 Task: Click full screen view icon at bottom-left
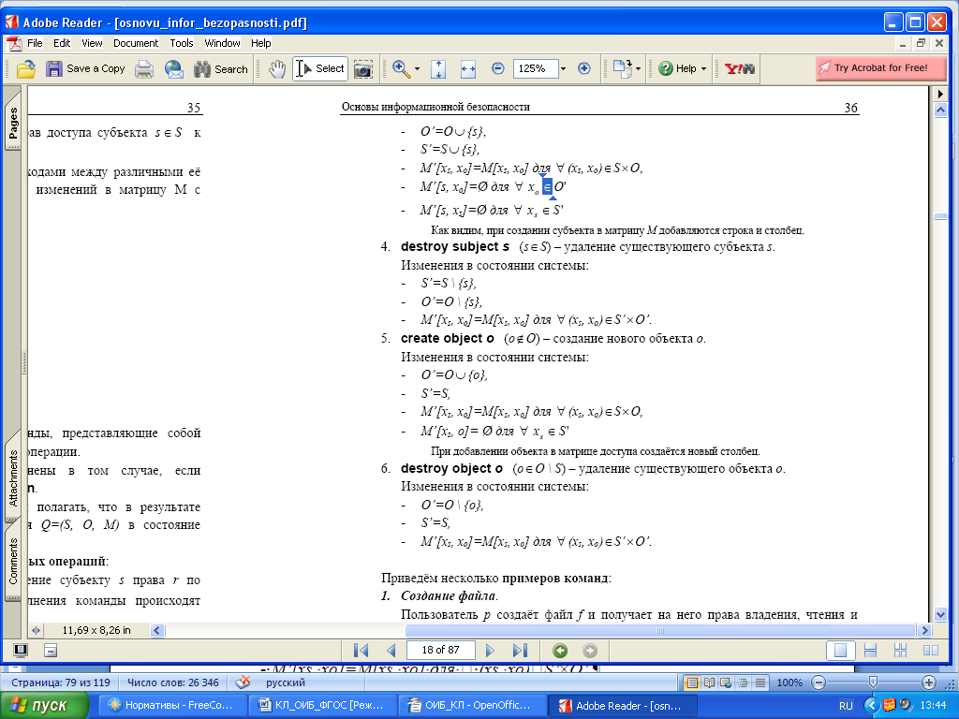click(21, 651)
